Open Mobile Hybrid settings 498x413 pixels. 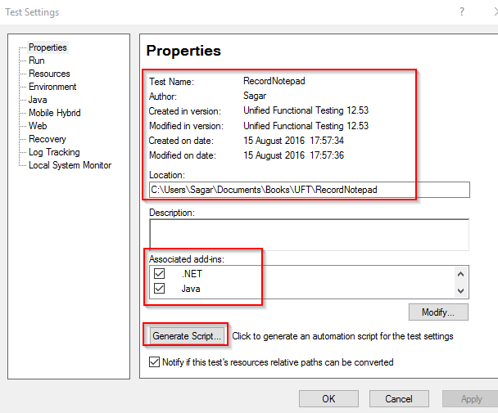point(55,113)
